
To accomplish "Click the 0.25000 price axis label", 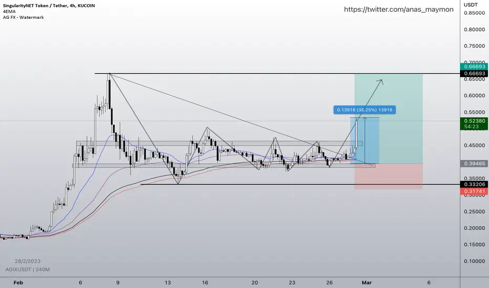I will point(474,212).
